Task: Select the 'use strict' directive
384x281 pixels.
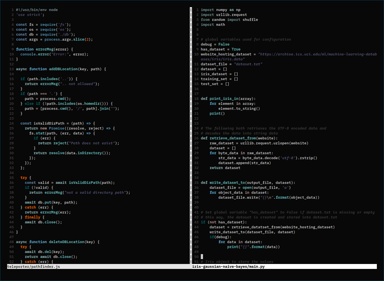Action: click(x=29, y=15)
